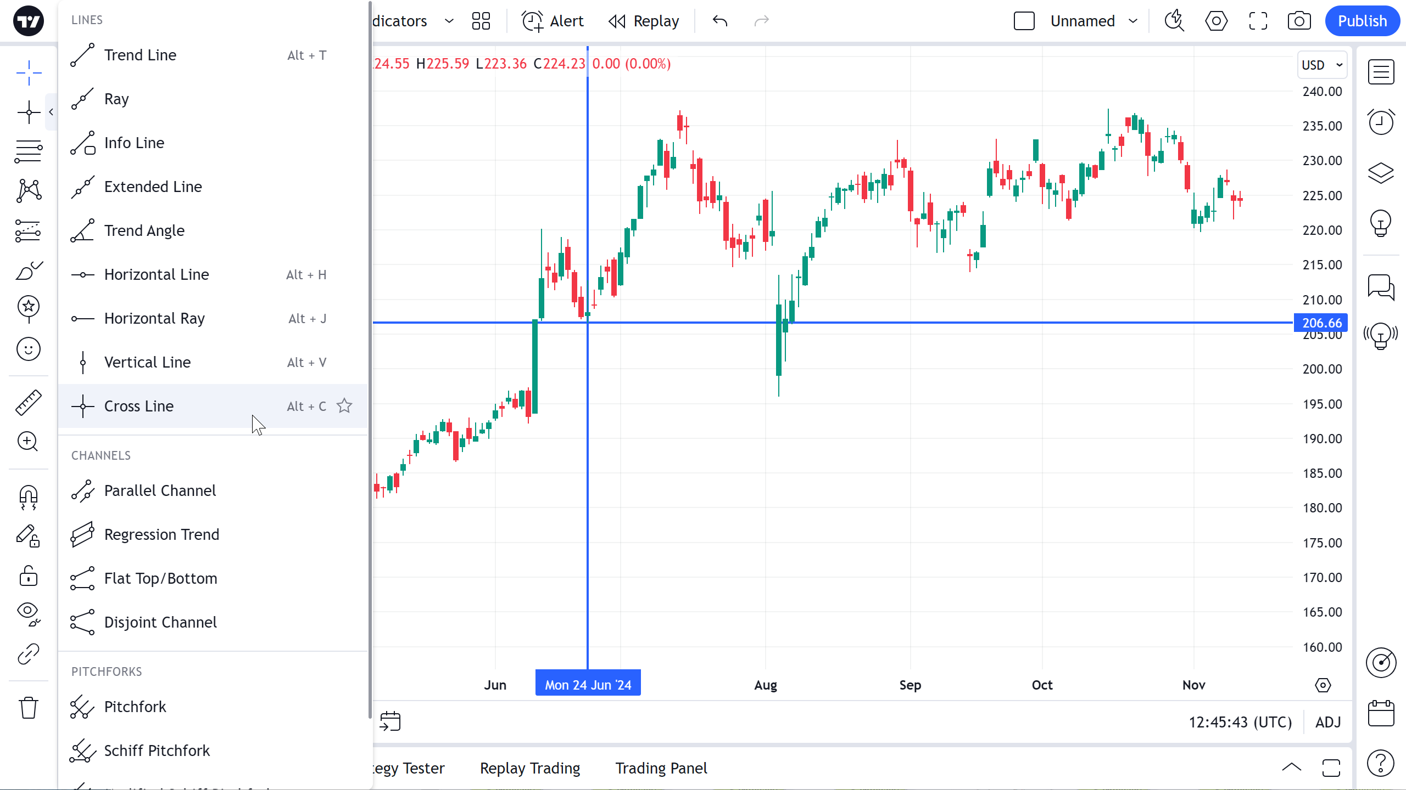Take a snapshot with camera icon
This screenshot has height=790, width=1406.
click(x=1299, y=21)
